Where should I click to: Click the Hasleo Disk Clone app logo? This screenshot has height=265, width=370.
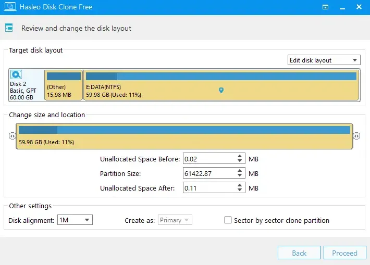click(10, 7)
